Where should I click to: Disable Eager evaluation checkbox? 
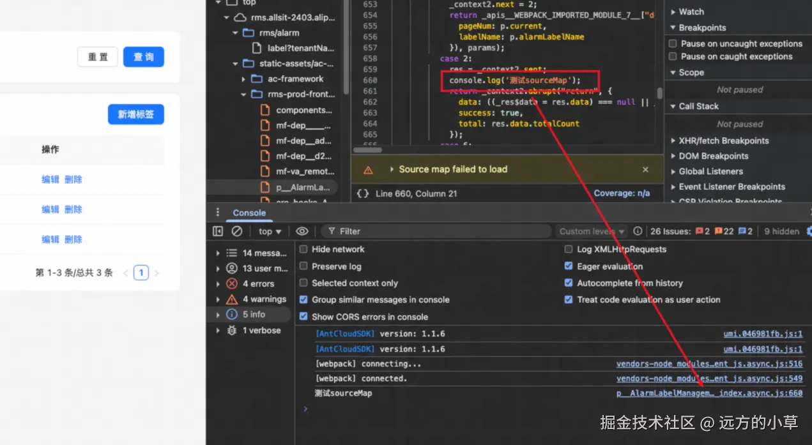[569, 266]
